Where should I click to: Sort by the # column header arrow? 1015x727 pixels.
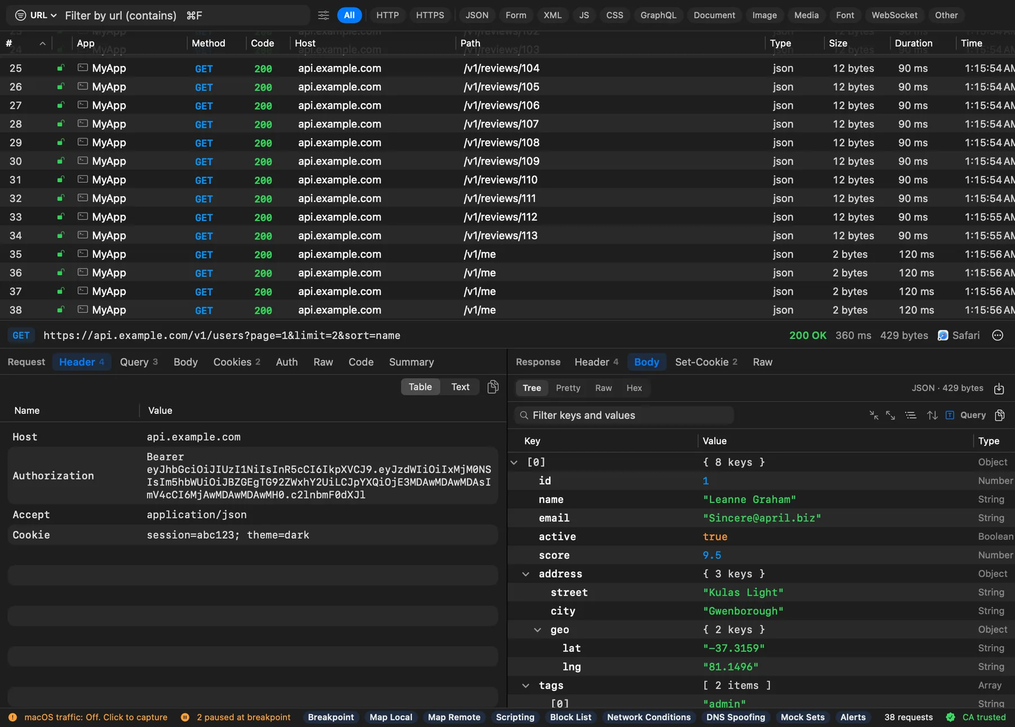pyautogui.click(x=42, y=43)
